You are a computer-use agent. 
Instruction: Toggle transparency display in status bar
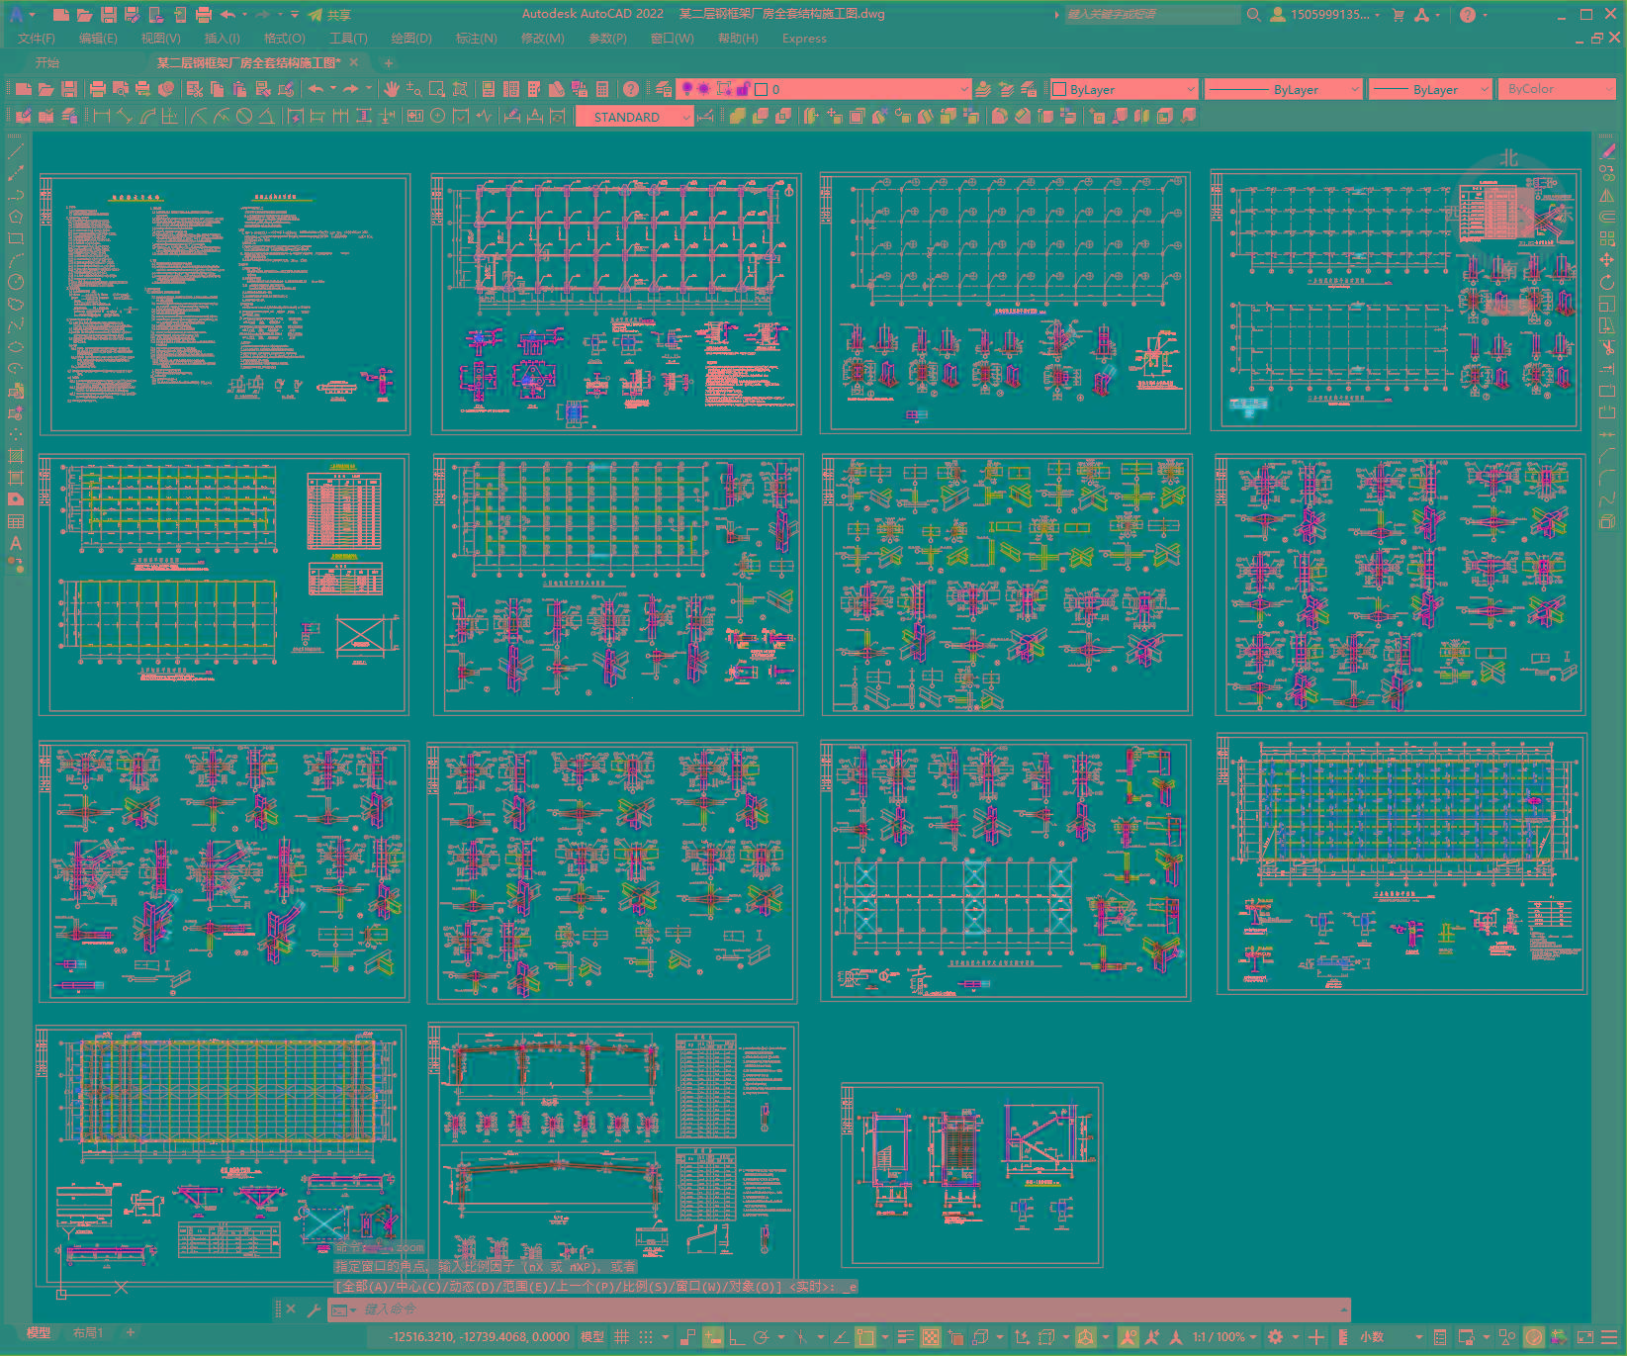931,1337
